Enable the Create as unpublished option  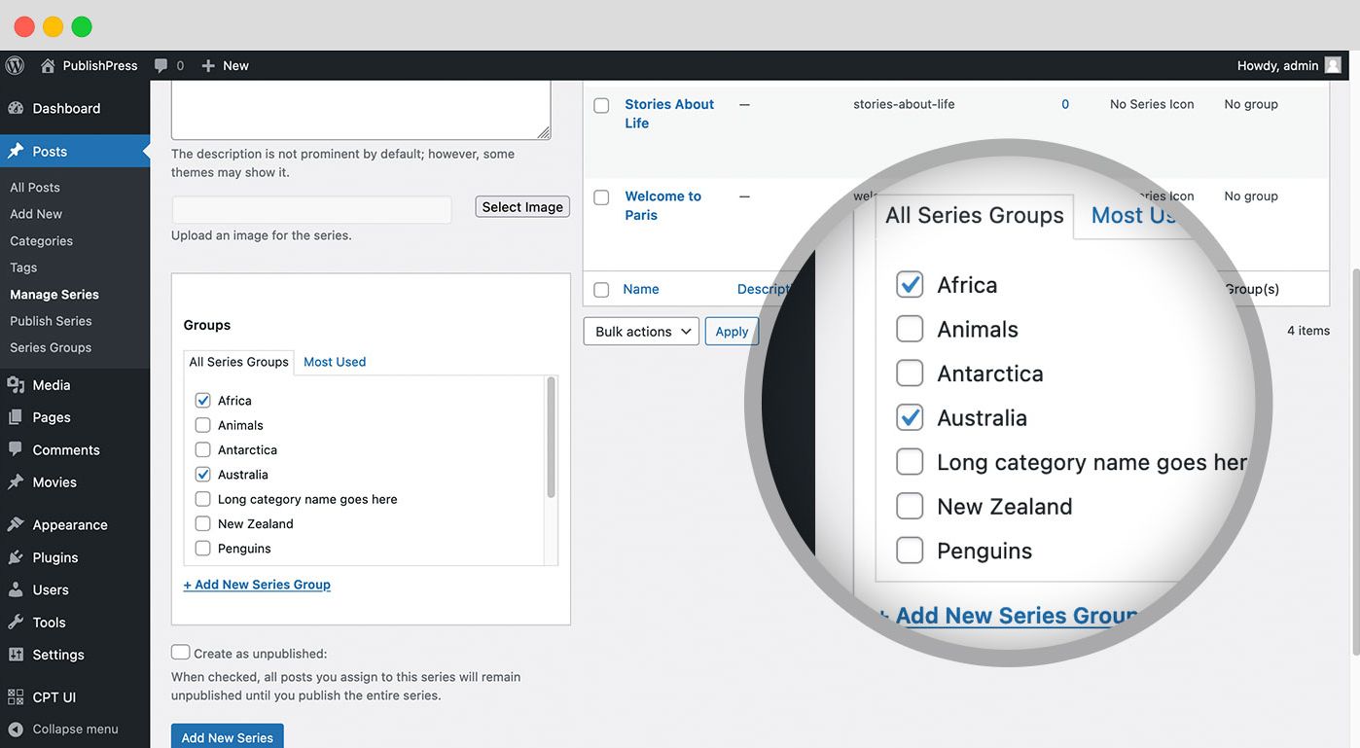click(180, 651)
